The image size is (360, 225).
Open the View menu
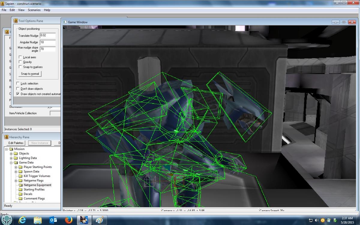21,10
